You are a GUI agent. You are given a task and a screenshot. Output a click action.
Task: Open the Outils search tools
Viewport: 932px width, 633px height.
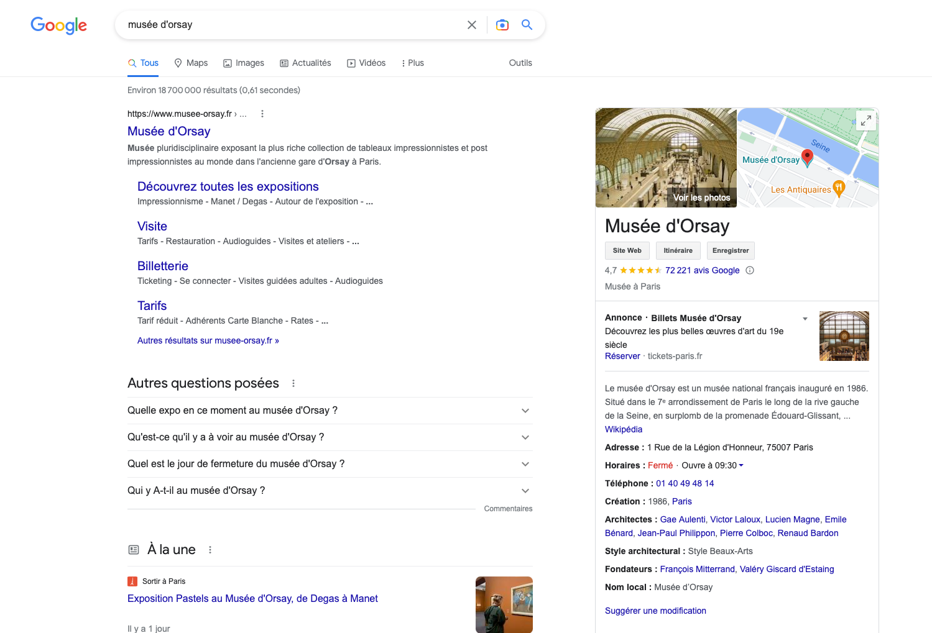pos(520,63)
